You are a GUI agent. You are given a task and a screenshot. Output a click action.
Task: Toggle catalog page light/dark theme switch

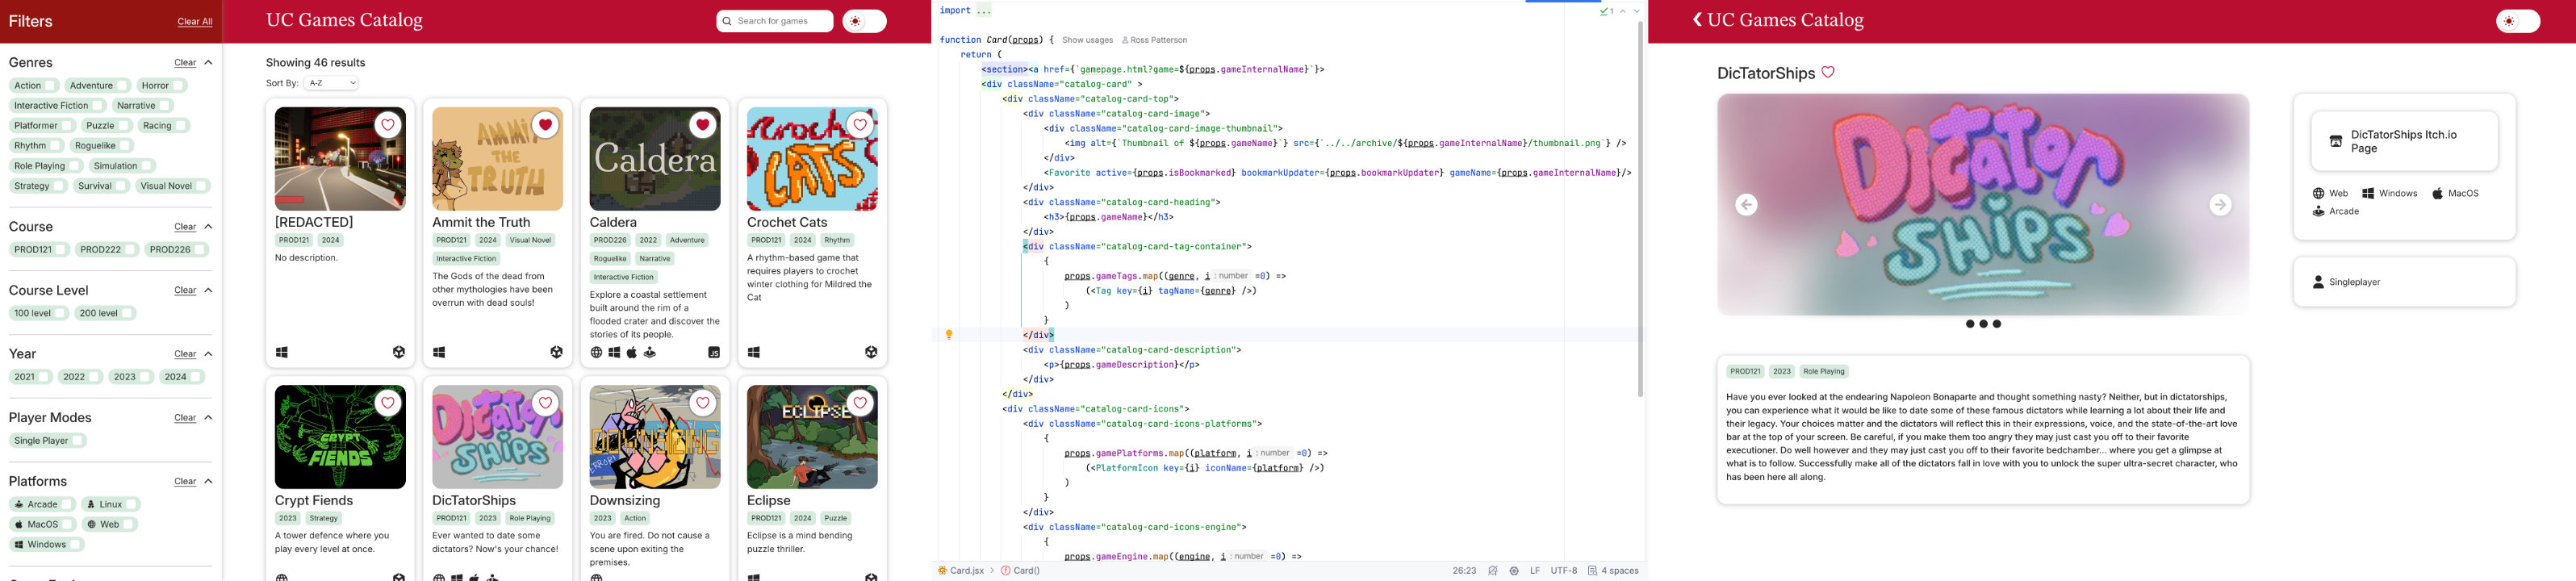click(864, 21)
